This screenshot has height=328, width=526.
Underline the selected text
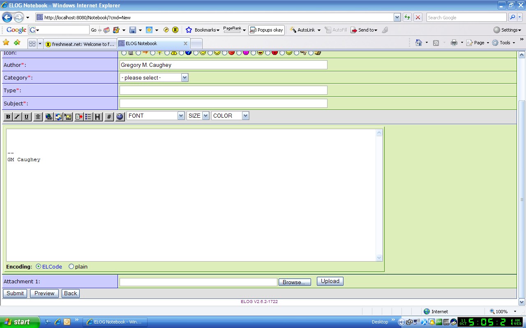click(27, 117)
